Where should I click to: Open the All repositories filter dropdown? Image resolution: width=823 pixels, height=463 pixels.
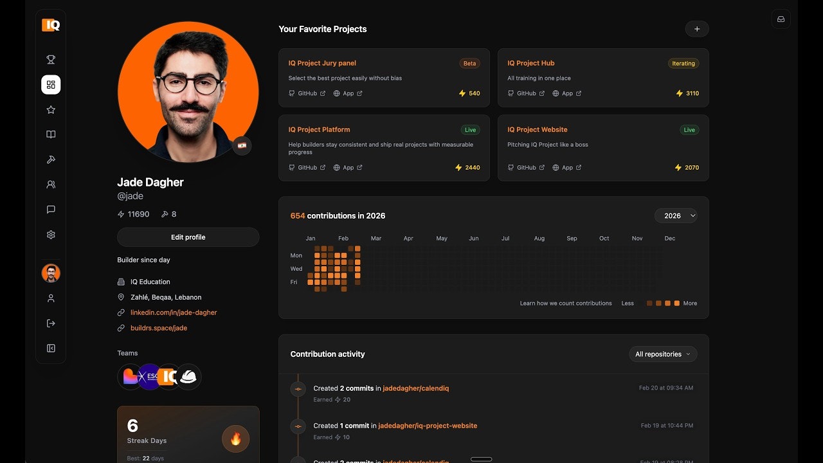[x=663, y=354]
